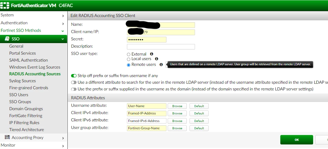Open Fine-grained Controls page
The image size is (328, 149).
29,88
